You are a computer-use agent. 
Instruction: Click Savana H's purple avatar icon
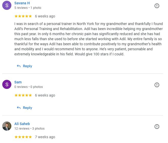click(7, 5)
